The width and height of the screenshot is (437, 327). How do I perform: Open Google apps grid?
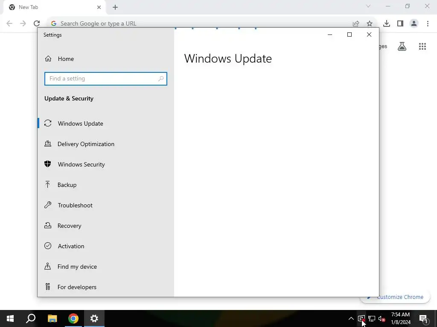422,46
